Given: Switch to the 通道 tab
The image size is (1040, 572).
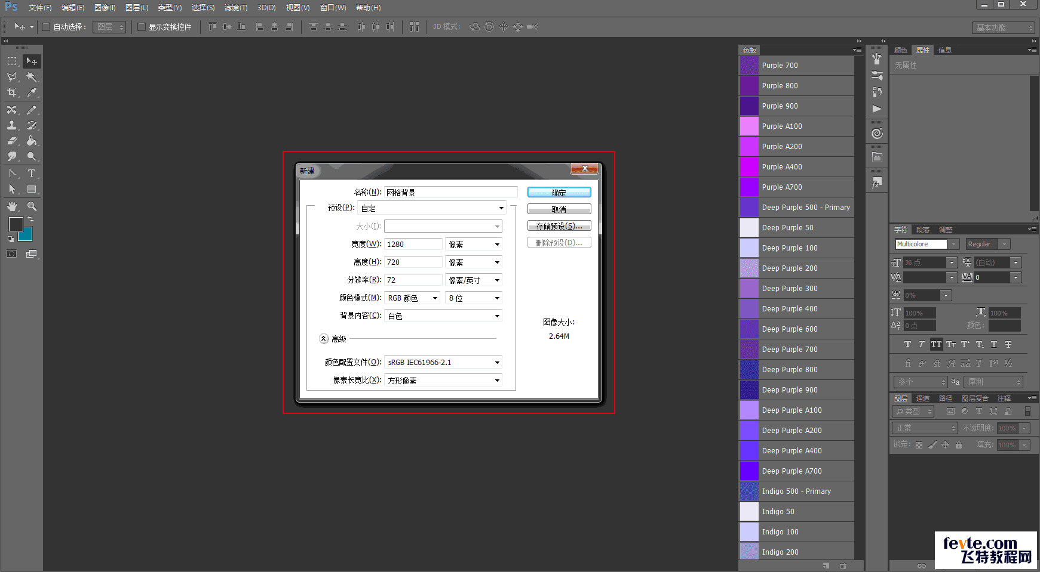Looking at the screenshot, I should click(x=923, y=398).
